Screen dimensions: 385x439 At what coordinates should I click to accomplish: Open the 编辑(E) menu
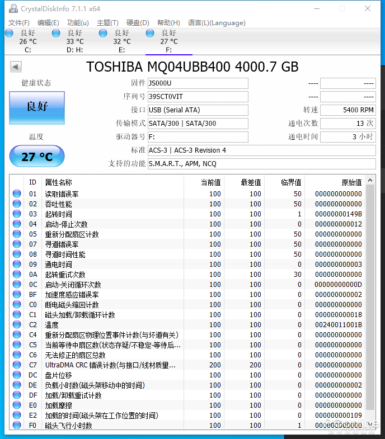pyautogui.click(x=48, y=23)
